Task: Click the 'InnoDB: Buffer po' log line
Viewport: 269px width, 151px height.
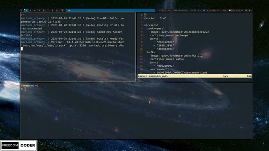Action: pos(72,18)
